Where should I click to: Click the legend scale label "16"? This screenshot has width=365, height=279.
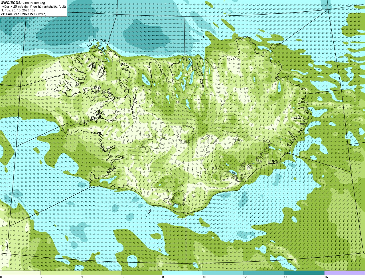tap(326, 277)
